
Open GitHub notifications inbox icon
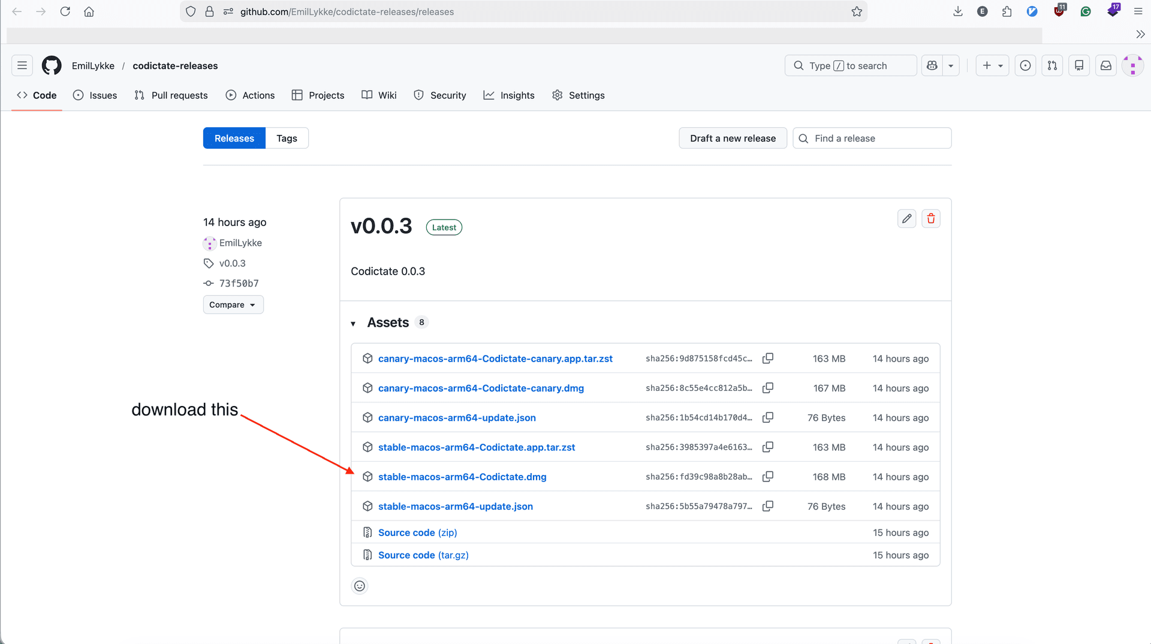pos(1105,66)
